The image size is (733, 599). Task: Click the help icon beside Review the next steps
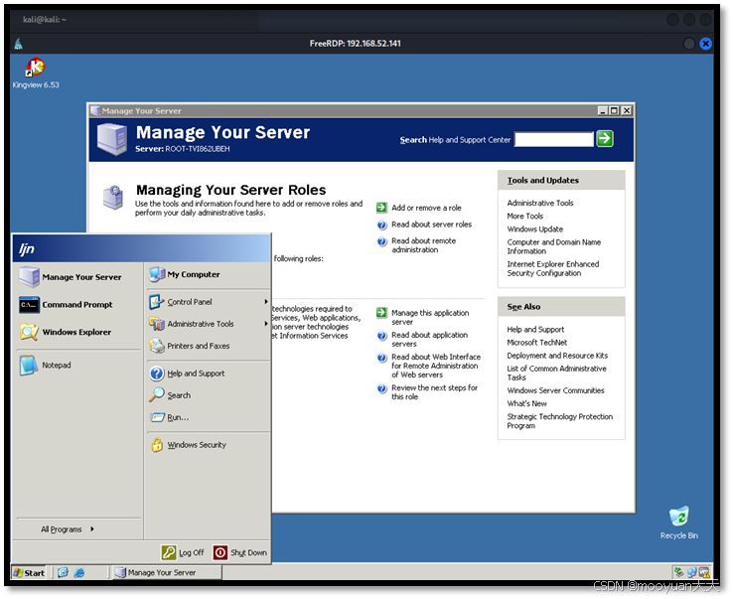[x=381, y=388]
